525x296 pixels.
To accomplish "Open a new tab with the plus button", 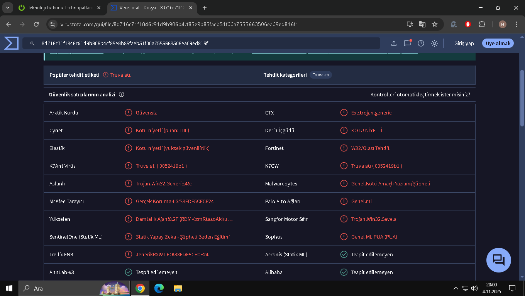I will 205,8.
